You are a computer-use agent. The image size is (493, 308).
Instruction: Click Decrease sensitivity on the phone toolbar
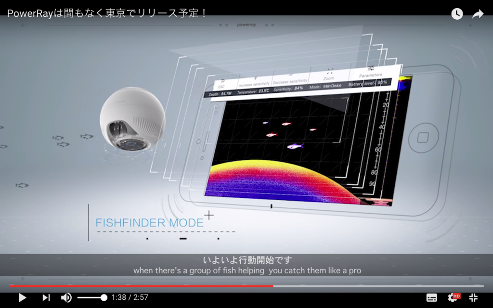[291, 78]
